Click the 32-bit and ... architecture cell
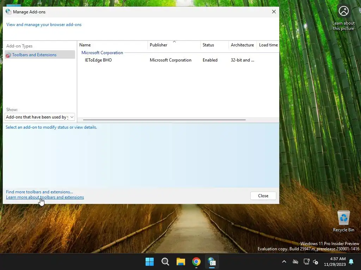 tap(243, 60)
